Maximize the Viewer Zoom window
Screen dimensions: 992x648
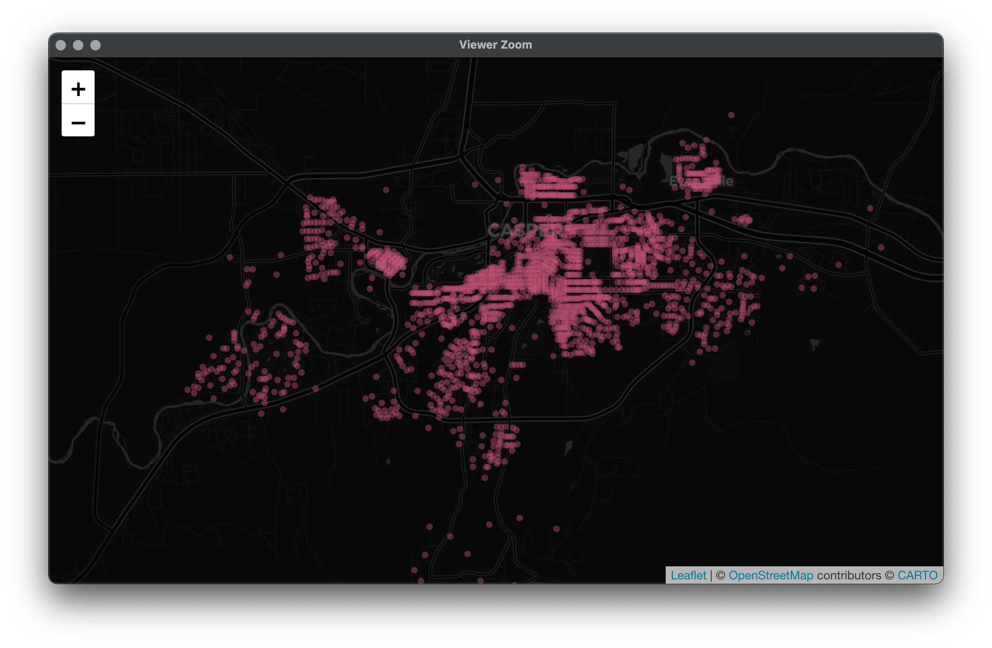[95, 45]
